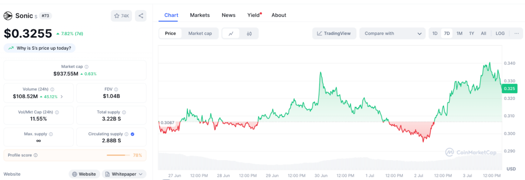This screenshot has height=180, width=525.
Task: Open the News tab
Action: tap(228, 15)
